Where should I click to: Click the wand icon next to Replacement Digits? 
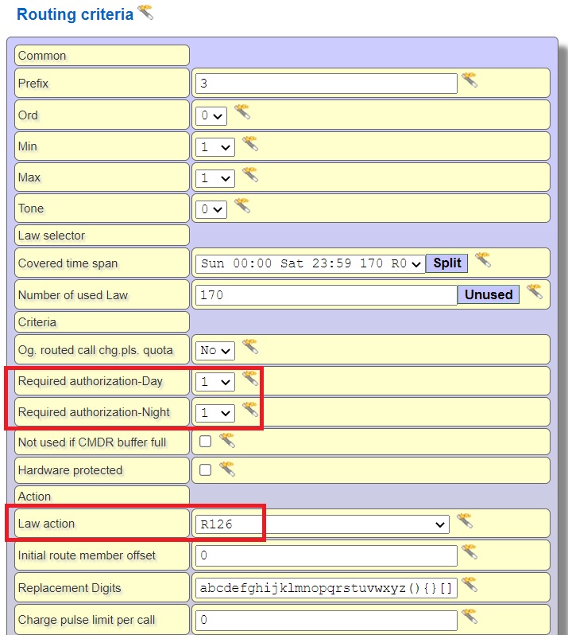[x=469, y=585]
